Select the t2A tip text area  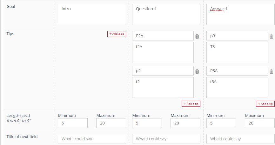pyautogui.click(x=163, y=52)
